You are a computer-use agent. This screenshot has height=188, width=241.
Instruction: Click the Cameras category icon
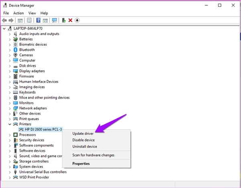pos(16,55)
